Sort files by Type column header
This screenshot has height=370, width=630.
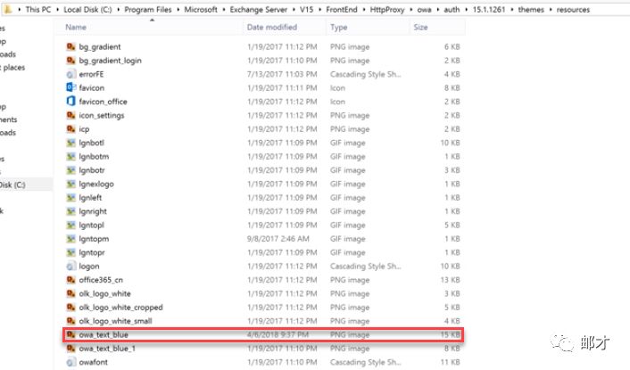339,28
